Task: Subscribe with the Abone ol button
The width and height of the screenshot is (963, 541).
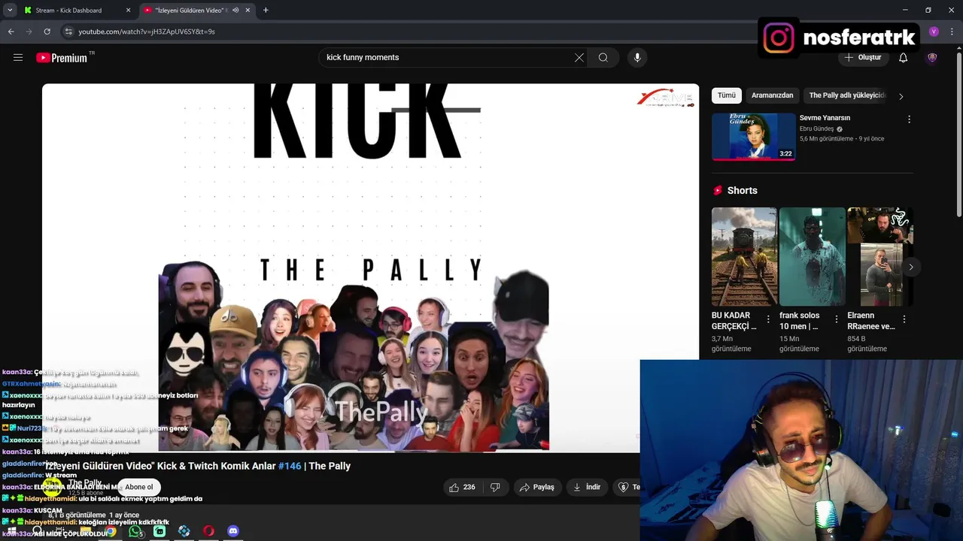Action: click(x=139, y=487)
